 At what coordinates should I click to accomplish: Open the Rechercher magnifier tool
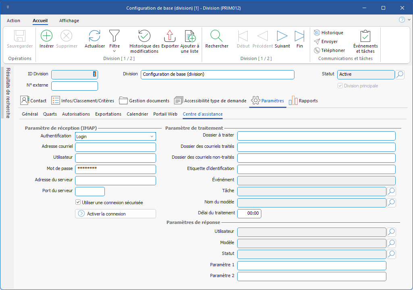[x=217, y=36]
